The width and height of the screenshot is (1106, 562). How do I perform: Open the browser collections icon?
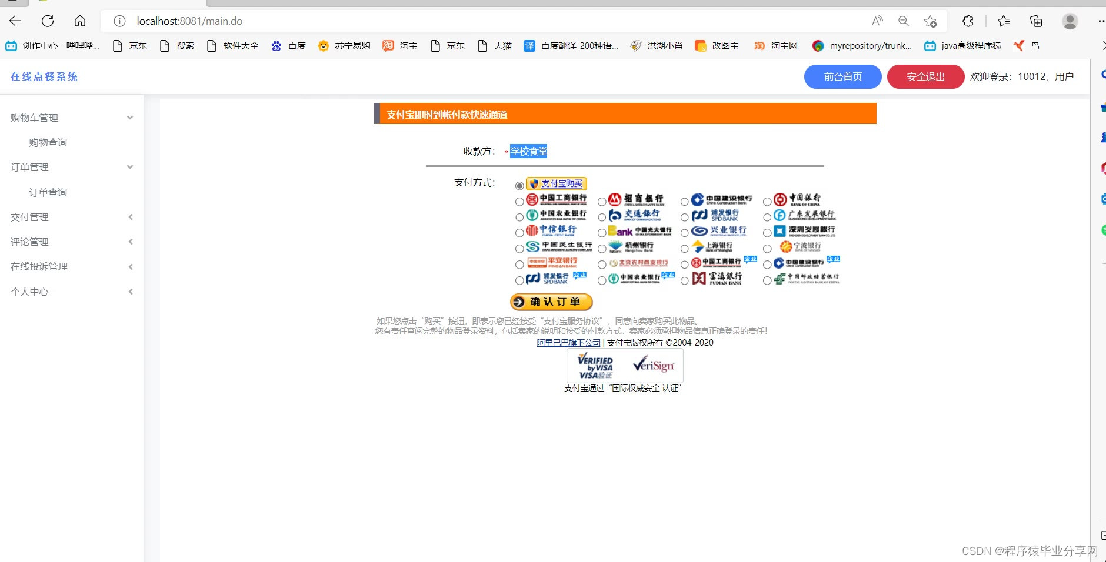[x=1036, y=21]
